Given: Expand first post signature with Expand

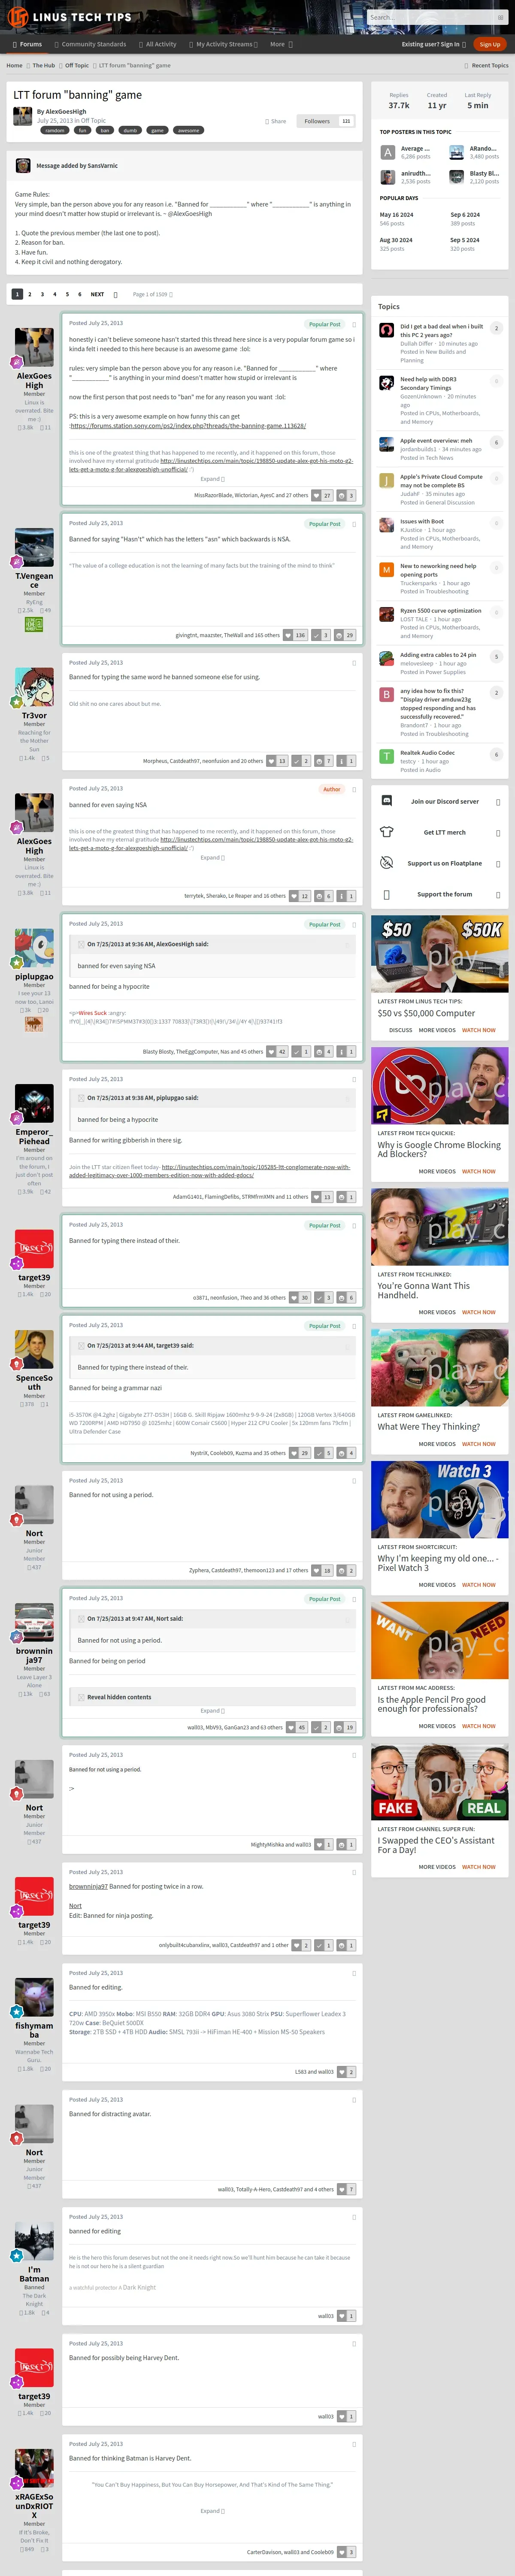Looking at the screenshot, I should pos(212,479).
